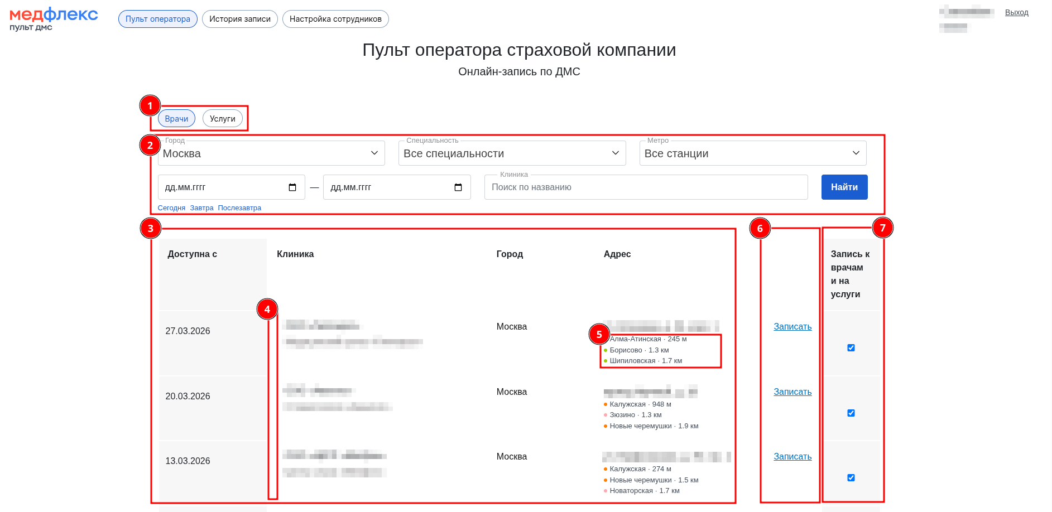Select the Пульт оператора tab

(x=158, y=19)
